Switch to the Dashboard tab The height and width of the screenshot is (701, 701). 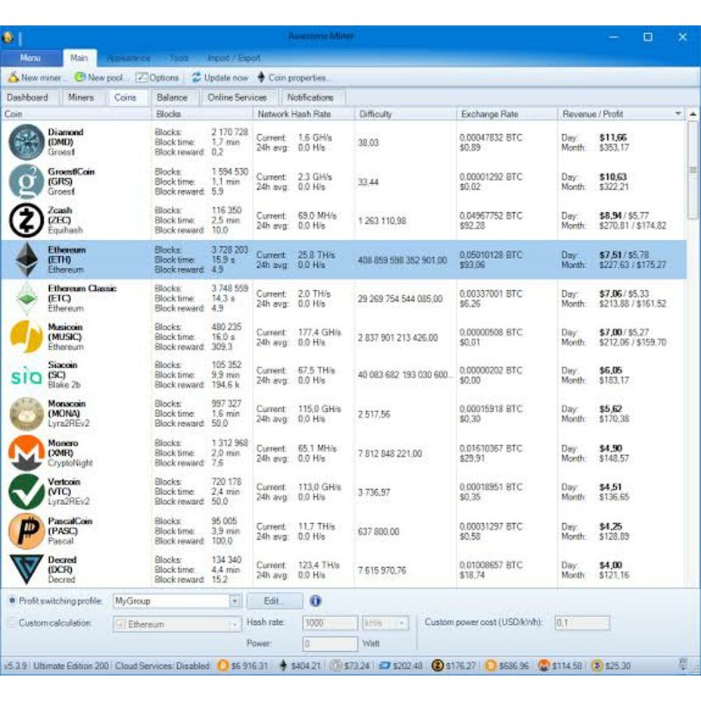pyautogui.click(x=28, y=97)
